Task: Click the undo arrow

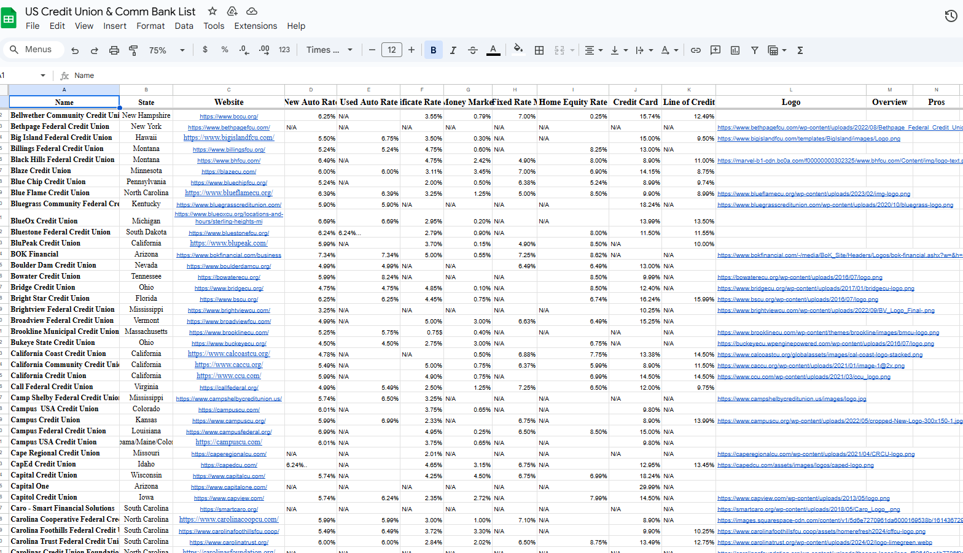Action: [x=75, y=50]
